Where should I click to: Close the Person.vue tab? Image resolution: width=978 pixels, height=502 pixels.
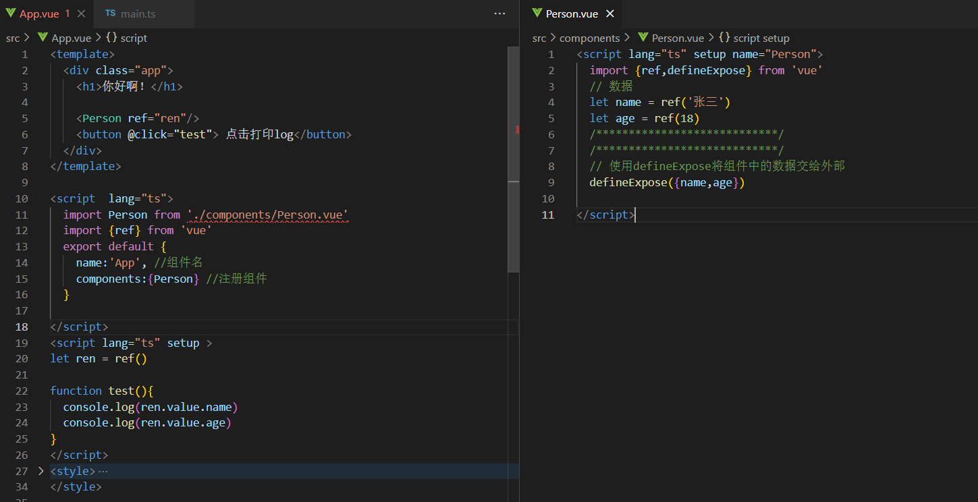click(x=610, y=13)
